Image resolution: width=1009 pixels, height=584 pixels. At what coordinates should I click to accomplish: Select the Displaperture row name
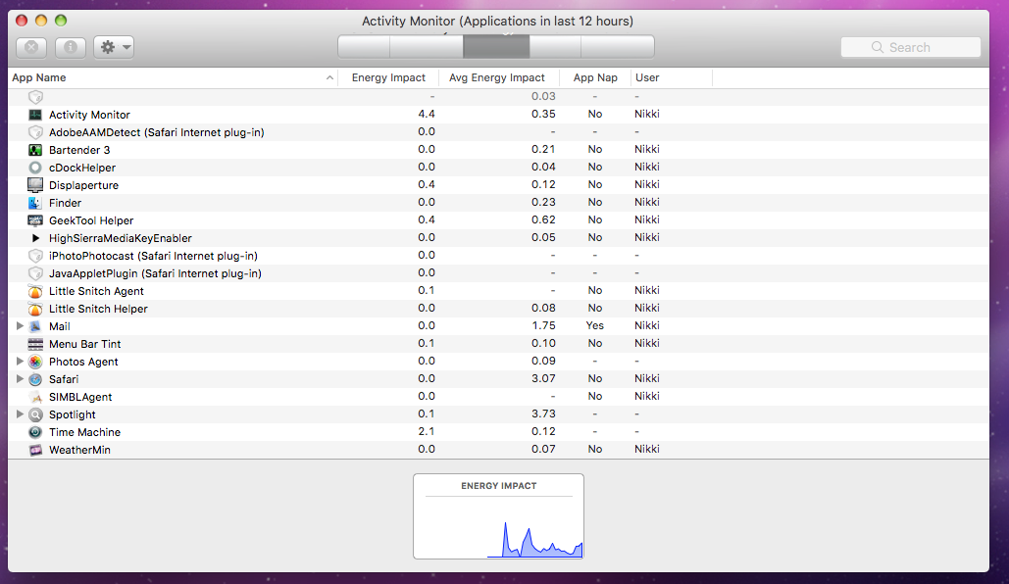[x=83, y=185]
